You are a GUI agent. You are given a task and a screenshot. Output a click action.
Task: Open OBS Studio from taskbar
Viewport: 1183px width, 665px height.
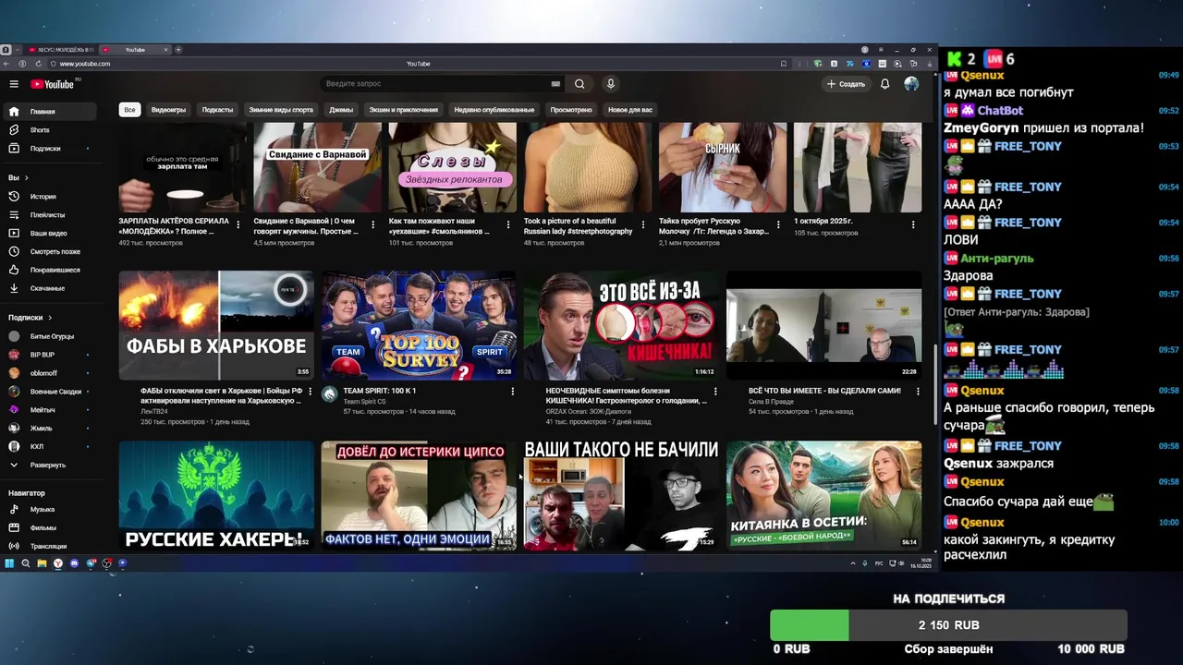point(106,563)
